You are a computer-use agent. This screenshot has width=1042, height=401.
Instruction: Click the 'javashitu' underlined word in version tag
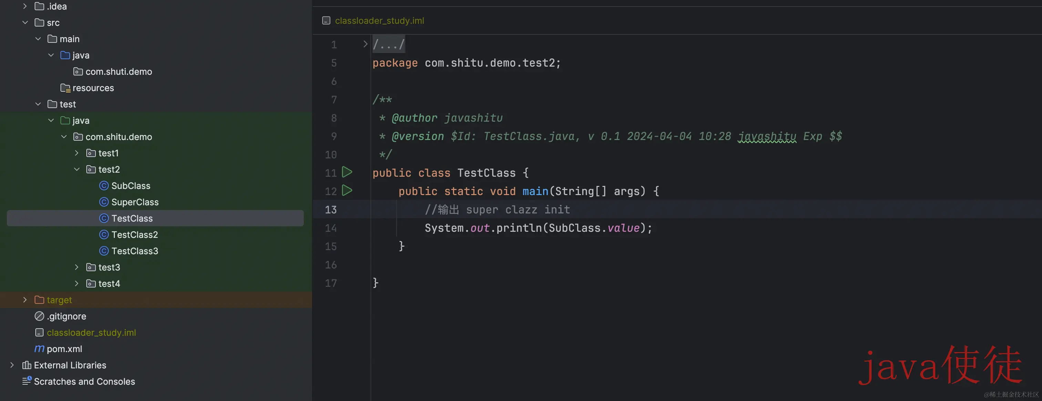pyautogui.click(x=767, y=136)
